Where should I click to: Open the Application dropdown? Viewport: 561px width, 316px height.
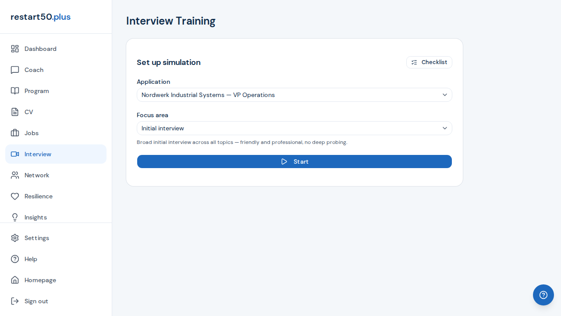pos(295,95)
